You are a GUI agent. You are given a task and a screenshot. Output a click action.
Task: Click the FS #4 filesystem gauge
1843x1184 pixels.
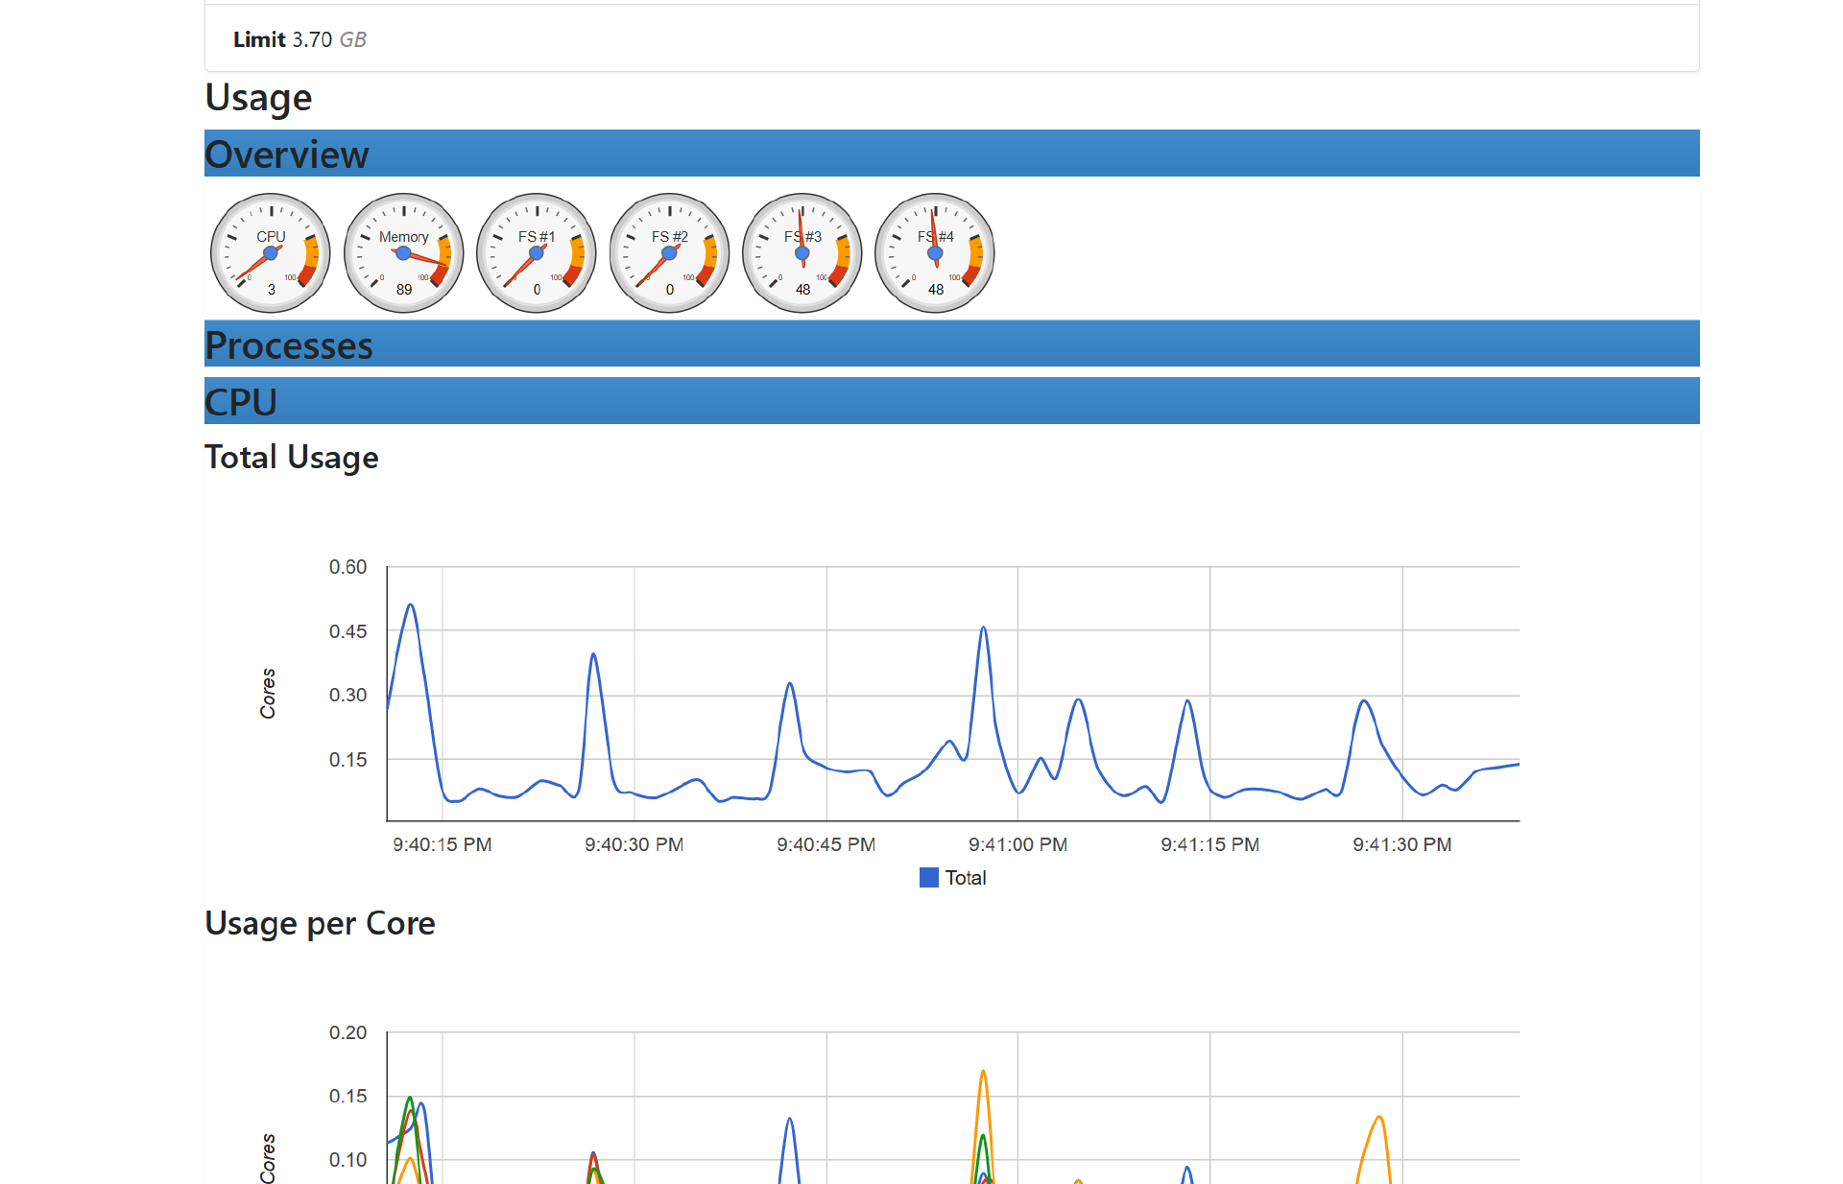click(936, 253)
